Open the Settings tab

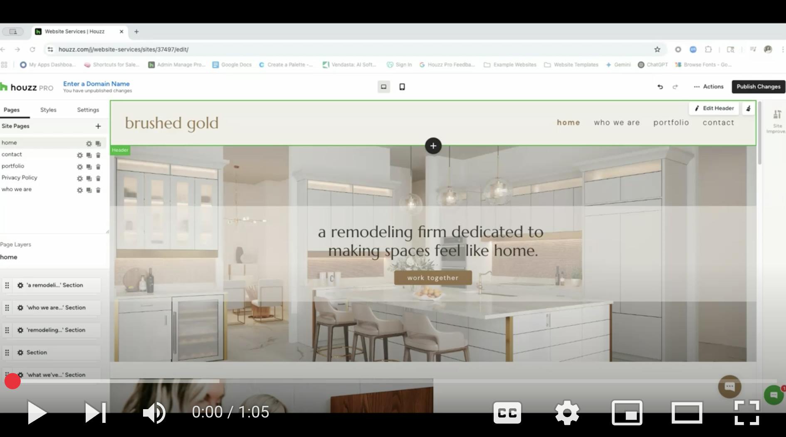point(88,110)
